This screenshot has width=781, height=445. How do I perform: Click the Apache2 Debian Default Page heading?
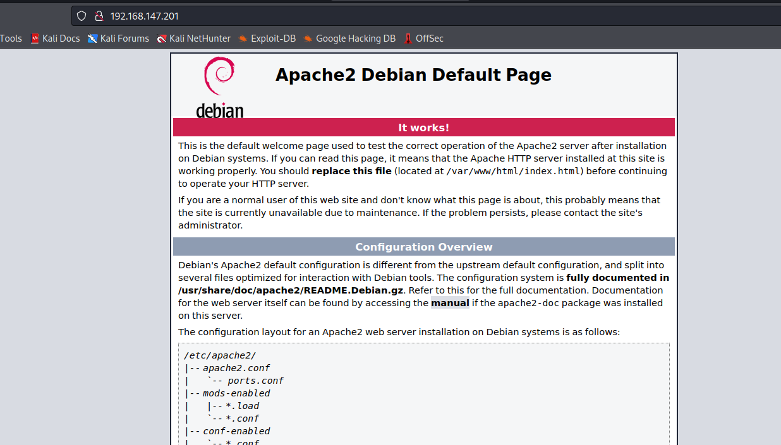point(413,75)
